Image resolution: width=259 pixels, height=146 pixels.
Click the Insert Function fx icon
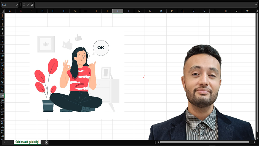click(32, 5)
